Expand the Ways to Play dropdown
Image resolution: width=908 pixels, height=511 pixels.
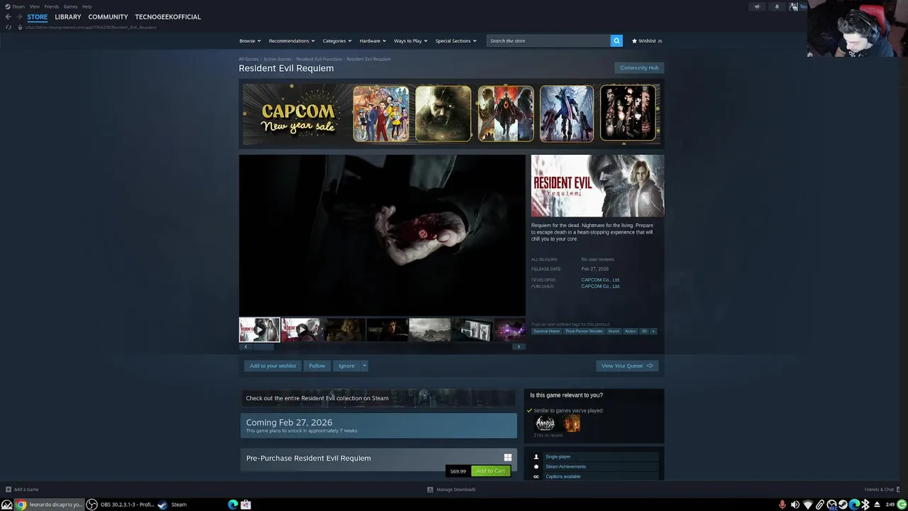click(411, 40)
